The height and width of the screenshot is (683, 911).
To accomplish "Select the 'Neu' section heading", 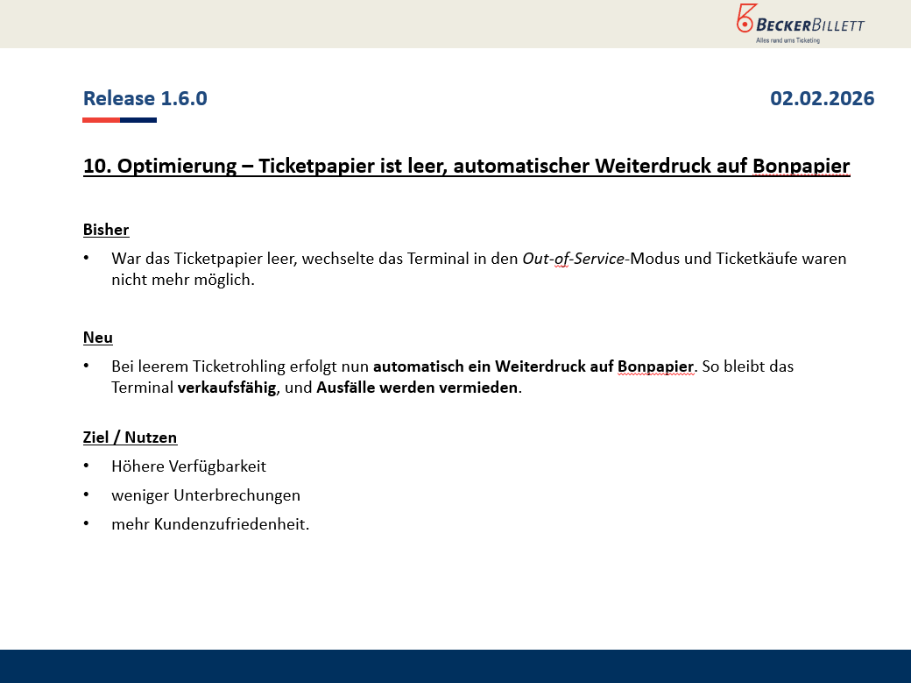I will (98, 338).
